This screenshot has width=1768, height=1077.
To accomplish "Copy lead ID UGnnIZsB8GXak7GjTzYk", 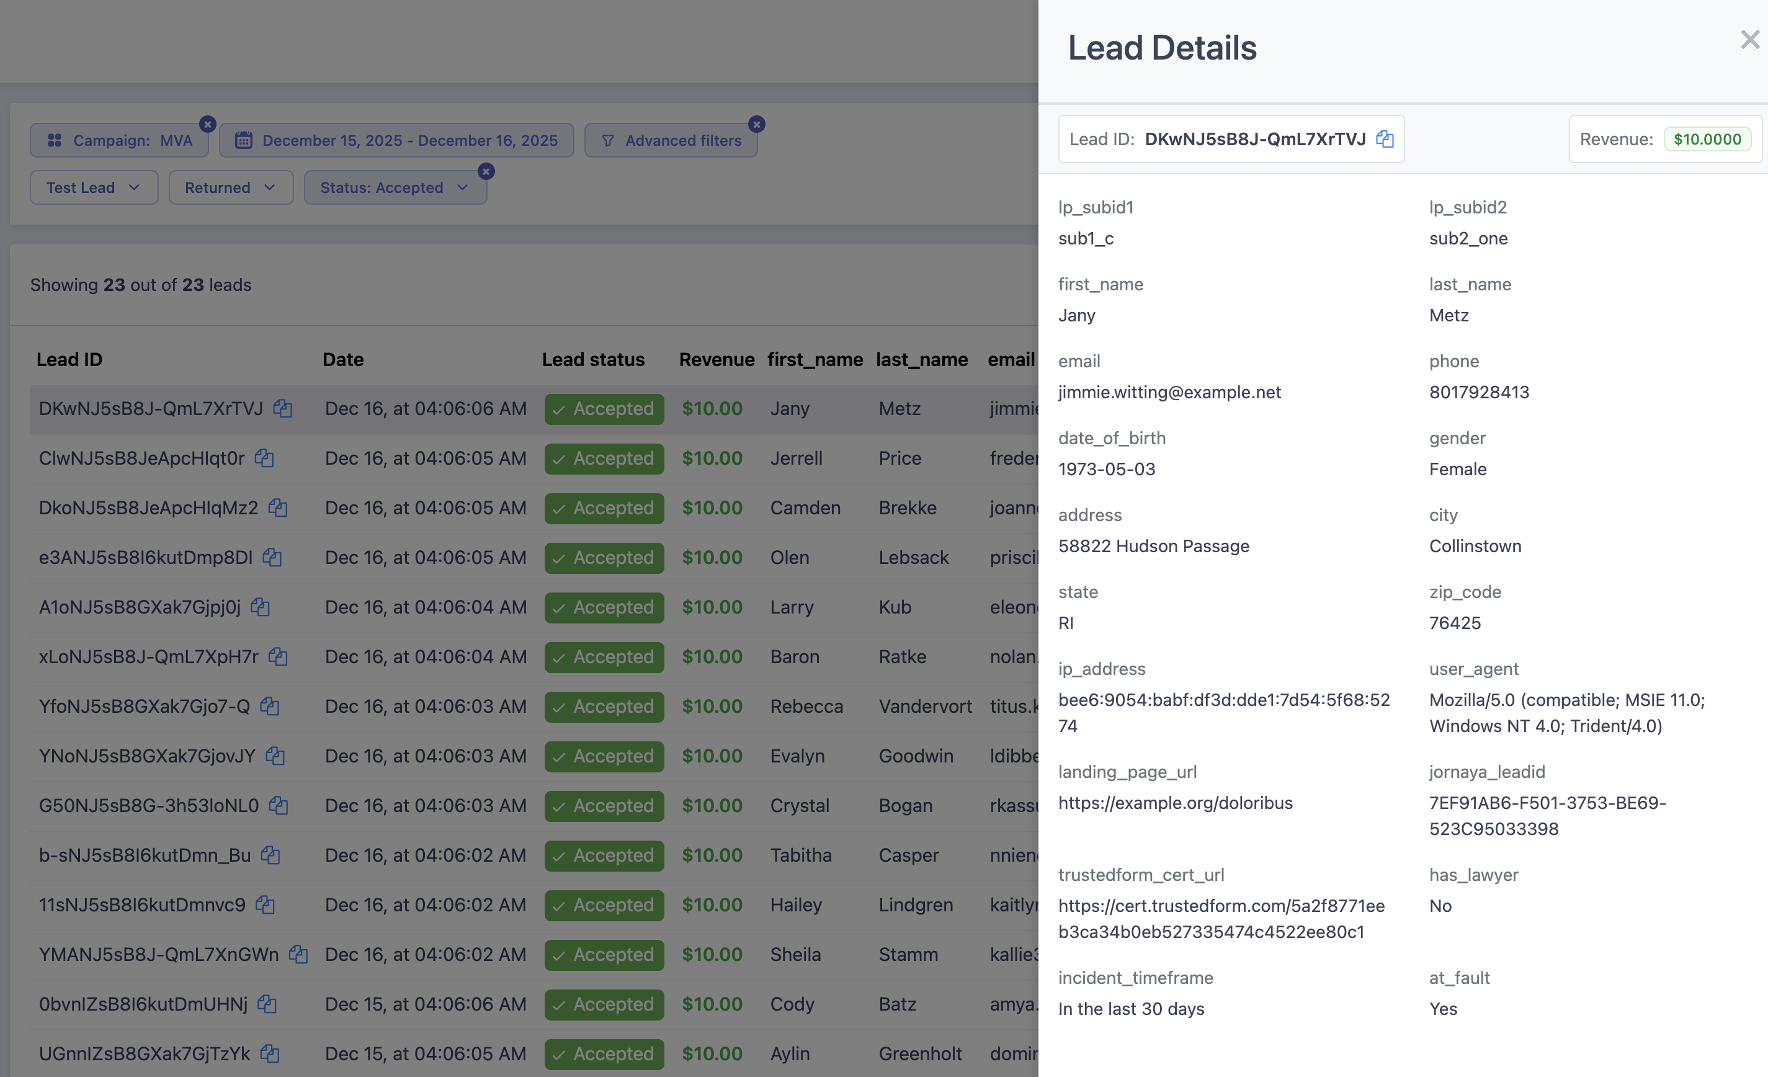I will pos(270,1053).
